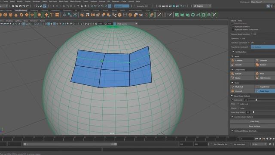The width and height of the screenshot is (275, 155).
Task: Click the Bevel tool in Components
Action: (265, 74)
